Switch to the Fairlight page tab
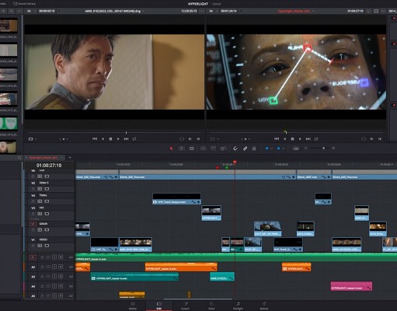This screenshot has width=397, height=311. point(238,306)
